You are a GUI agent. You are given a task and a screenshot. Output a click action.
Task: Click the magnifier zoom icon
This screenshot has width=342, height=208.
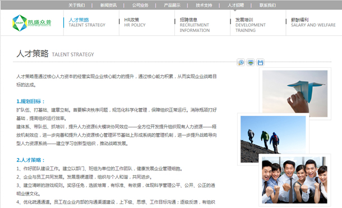point(241,62)
